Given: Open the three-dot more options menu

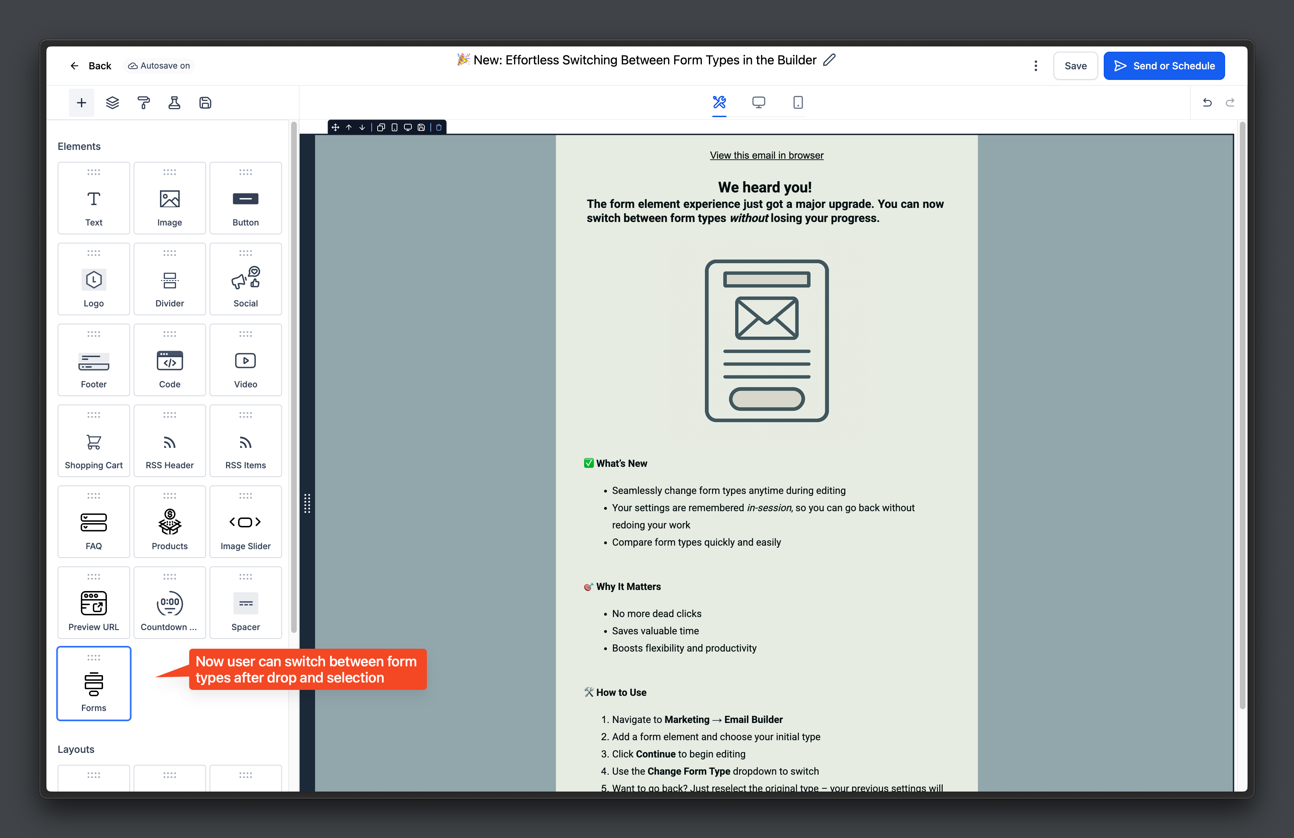Looking at the screenshot, I should (1035, 66).
